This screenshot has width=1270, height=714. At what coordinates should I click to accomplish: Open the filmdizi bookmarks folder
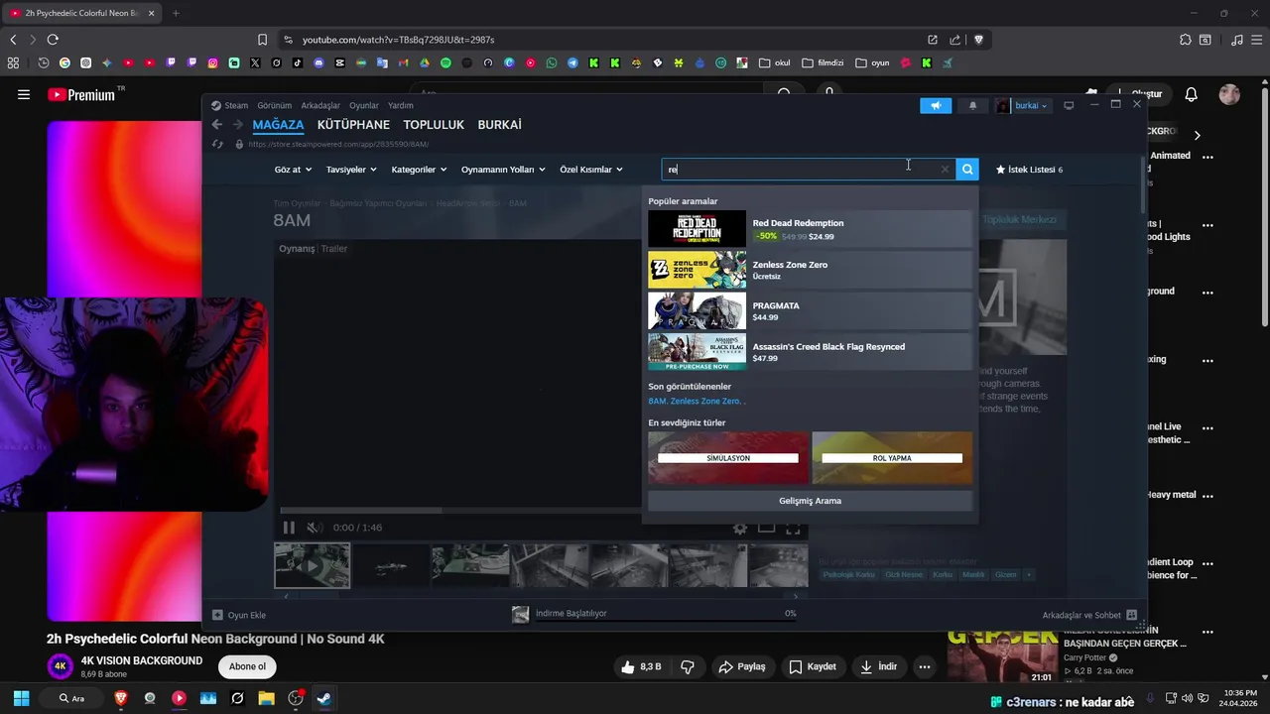[x=823, y=62]
